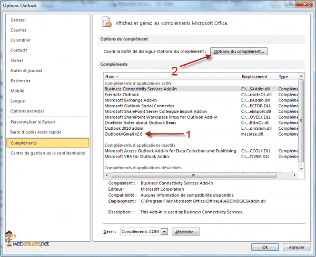Image resolution: width=316 pixels, height=257 pixels.
Task: Click the Emplacement path of BCSAddin.dll
Action: [x=203, y=201]
